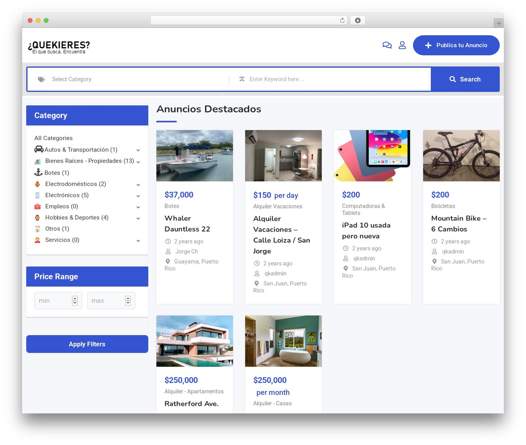The image size is (526, 445).
Task: Select All Categories
Action: [53, 138]
